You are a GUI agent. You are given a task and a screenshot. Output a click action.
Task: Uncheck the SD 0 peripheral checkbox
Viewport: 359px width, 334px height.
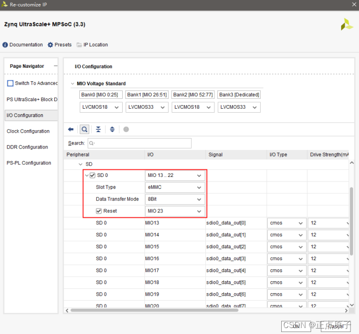93,175
